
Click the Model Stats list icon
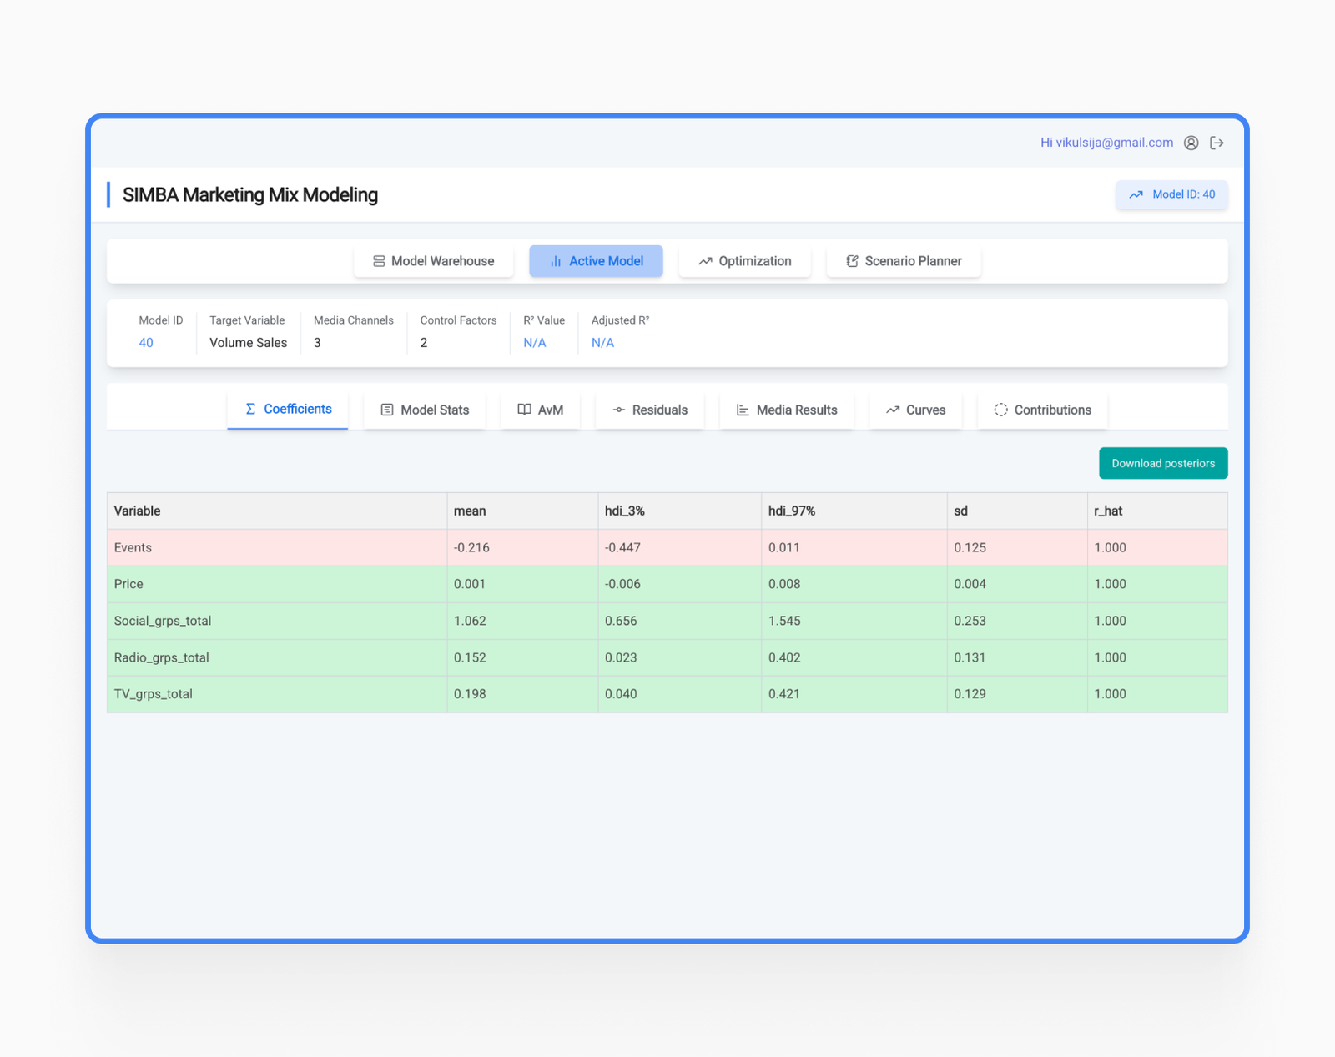(x=387, y=410)
